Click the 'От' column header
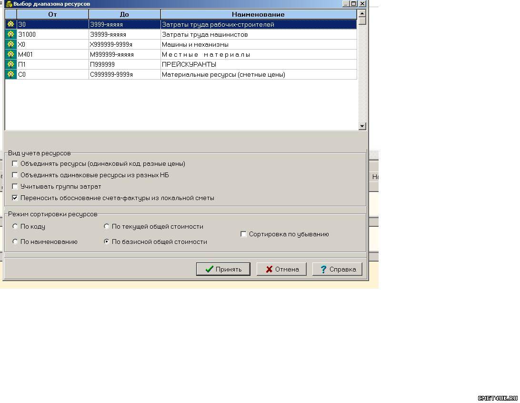 (x=53, y=14)
